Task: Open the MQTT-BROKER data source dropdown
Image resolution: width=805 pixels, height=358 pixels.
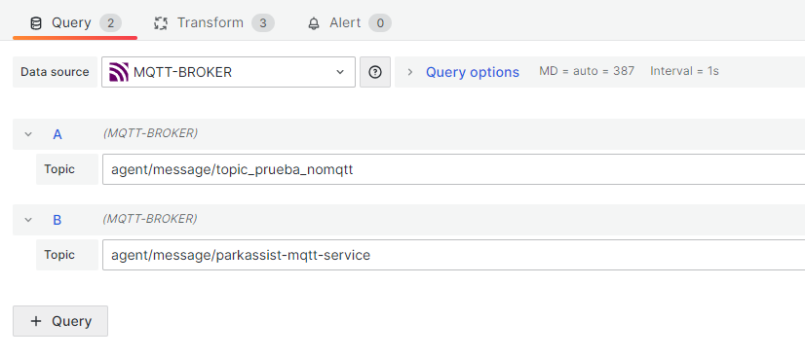Action: pyautogui.click(x=228, y=72)
